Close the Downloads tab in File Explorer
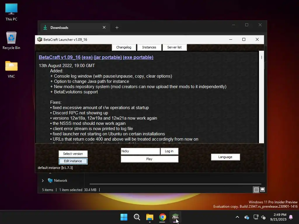This screenshot has width=299, height=224. 104,27
